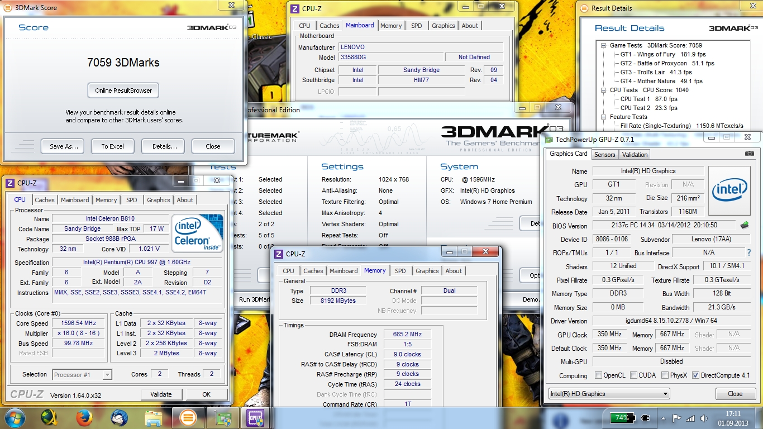Click Close button in GPU-Z
Viewport: 763px width, 429px height.
tap(735, 394)
